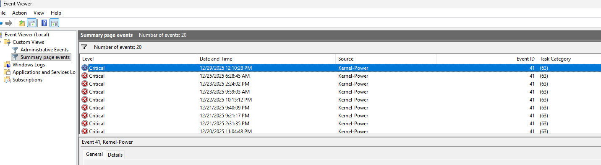
Task: Open the Action menu
Action: [19, 13]
